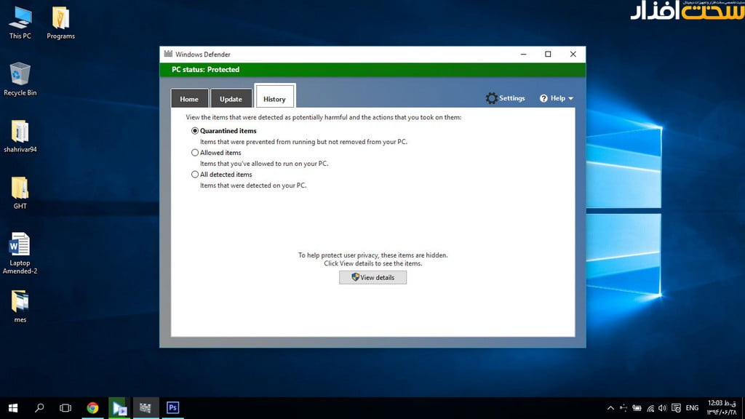Click the Windows Start button
The height and width of the screenshot is (419, 745).
pos(13,407)
